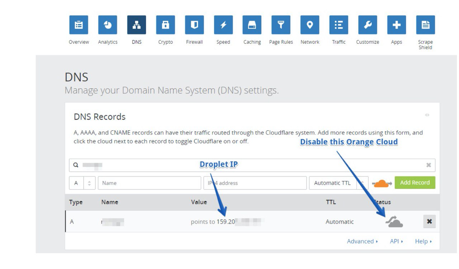459x269 pixels.
Task: Click the Page Rules tab label
Action: (x=281, y=42)
